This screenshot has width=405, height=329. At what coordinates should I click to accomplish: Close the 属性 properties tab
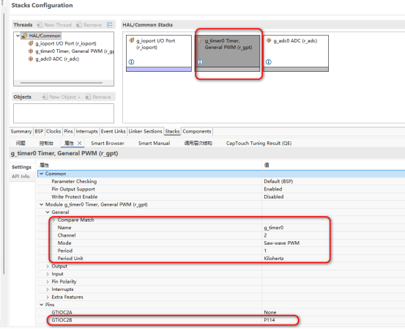pos(80,143)
